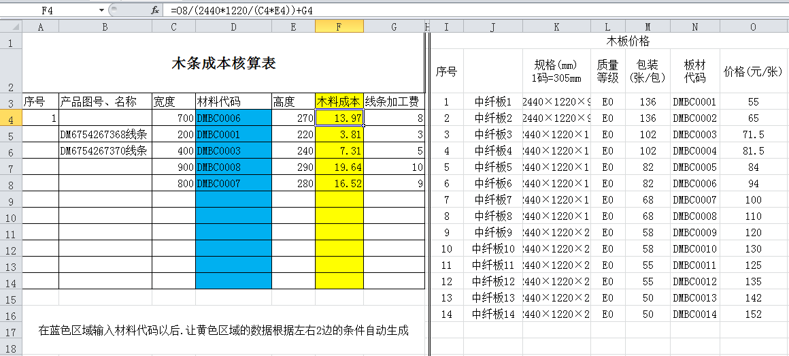
Task: Select the 木料成本 header cell
Action: pos(339,102)
